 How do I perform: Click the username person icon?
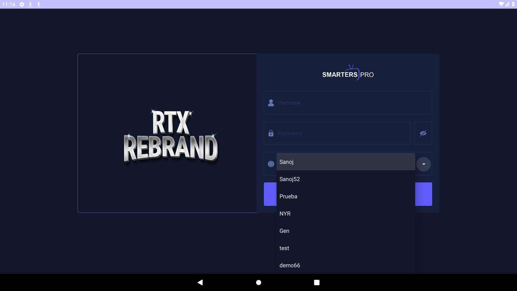coord(271,102)
